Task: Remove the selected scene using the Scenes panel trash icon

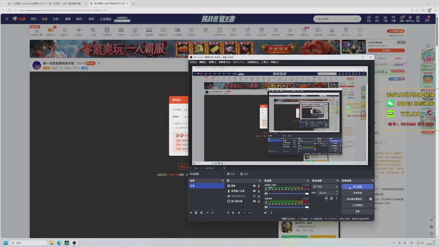Action: click(x=196, y=213)
